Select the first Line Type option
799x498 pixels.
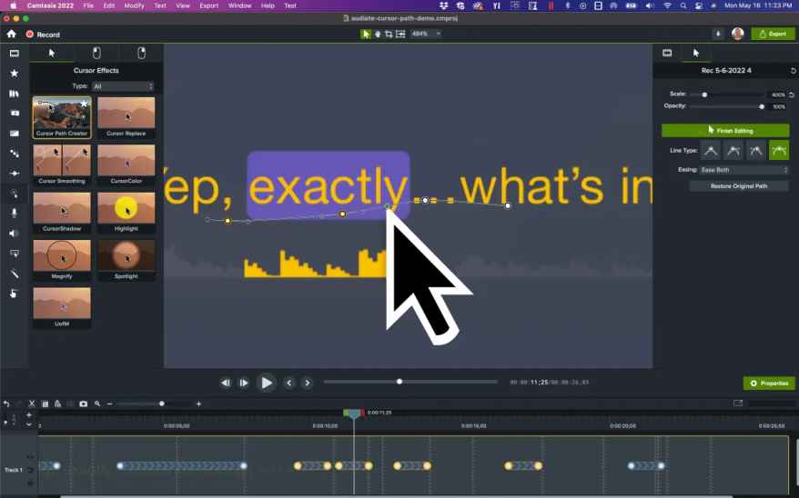710,151
